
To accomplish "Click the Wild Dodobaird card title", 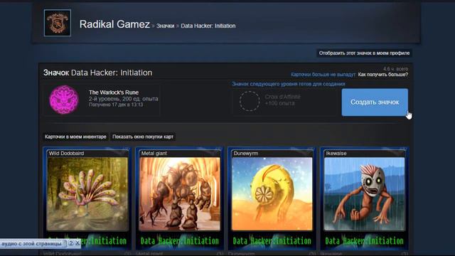I will [66, 154].
